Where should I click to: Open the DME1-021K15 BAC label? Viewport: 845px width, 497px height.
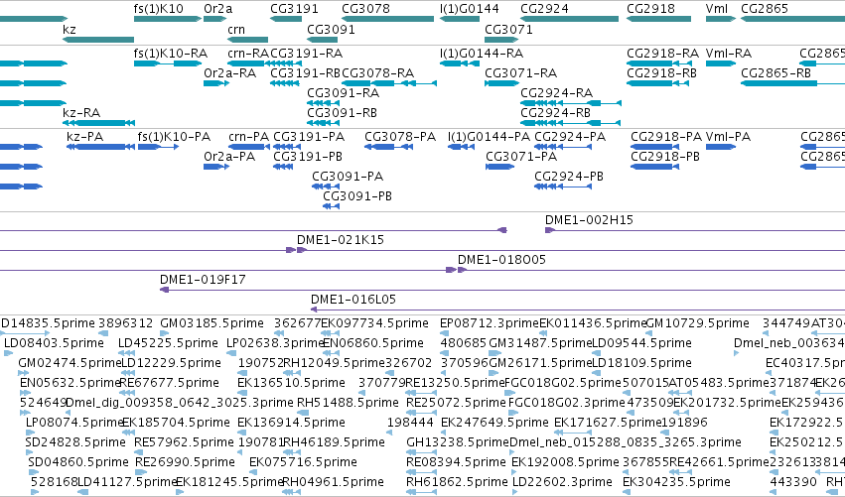340,240
